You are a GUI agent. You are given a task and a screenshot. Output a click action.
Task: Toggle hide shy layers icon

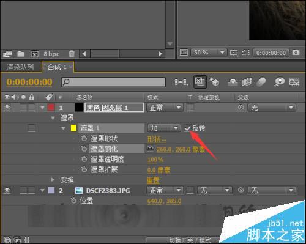pyautogui.click(x=233, y=83)
